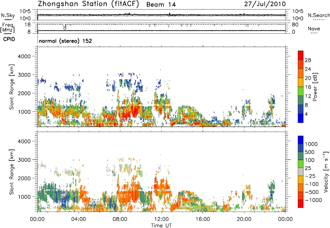Click the Power colorbar segment between 8 and 12
The width and height of the screenshot is (330, 228).
click(x=301, y=100)
